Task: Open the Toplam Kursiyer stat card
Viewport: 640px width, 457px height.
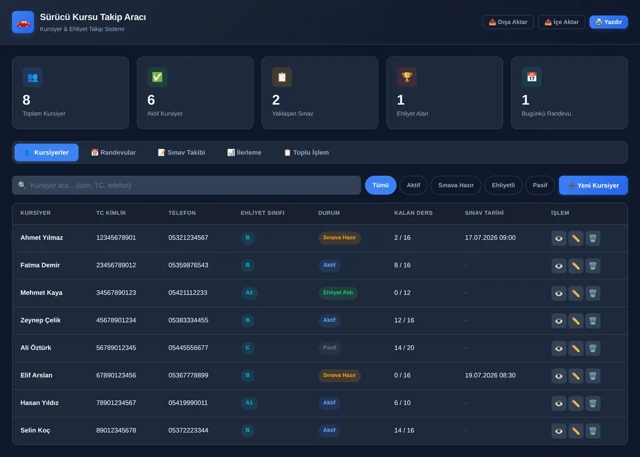Action: (70, 93)
